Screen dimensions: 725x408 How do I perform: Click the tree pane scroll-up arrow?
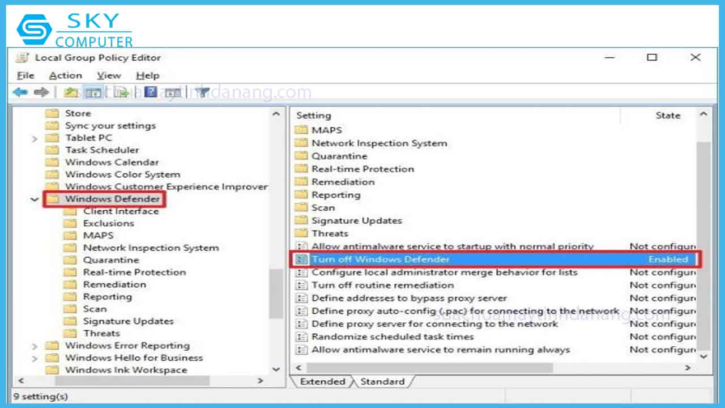276,114
